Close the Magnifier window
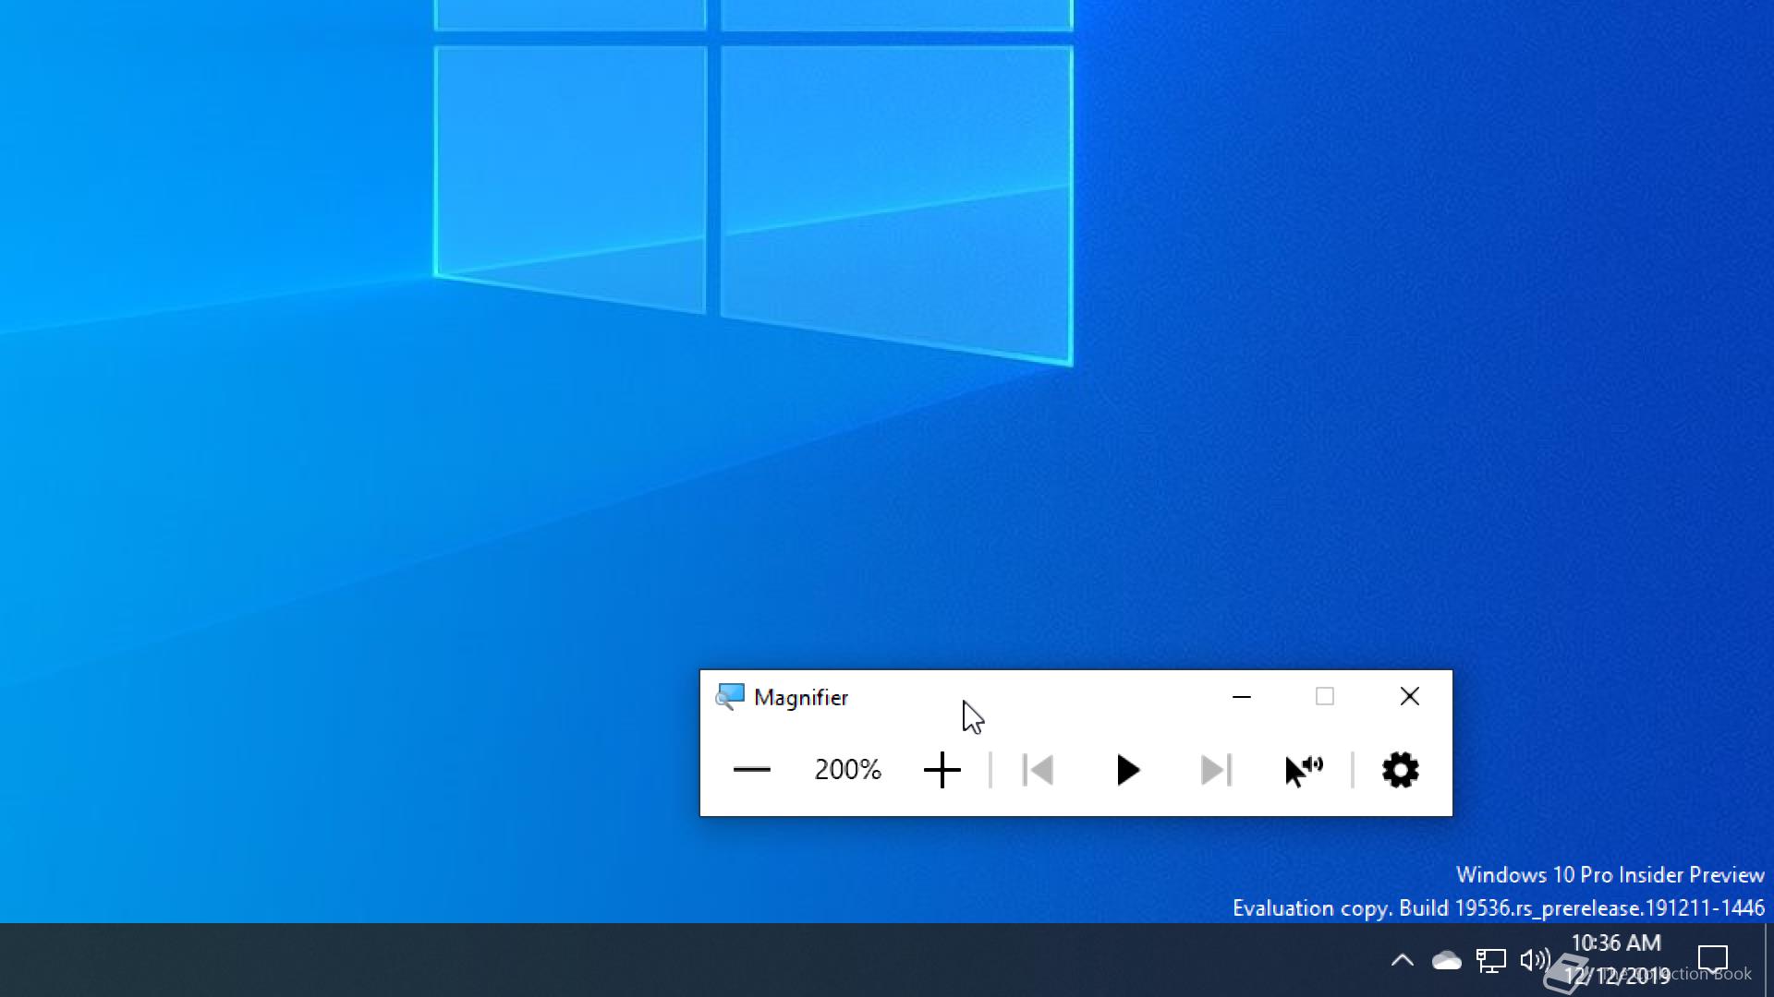This screenshot has width=1774, height=997. [1410, 697]
